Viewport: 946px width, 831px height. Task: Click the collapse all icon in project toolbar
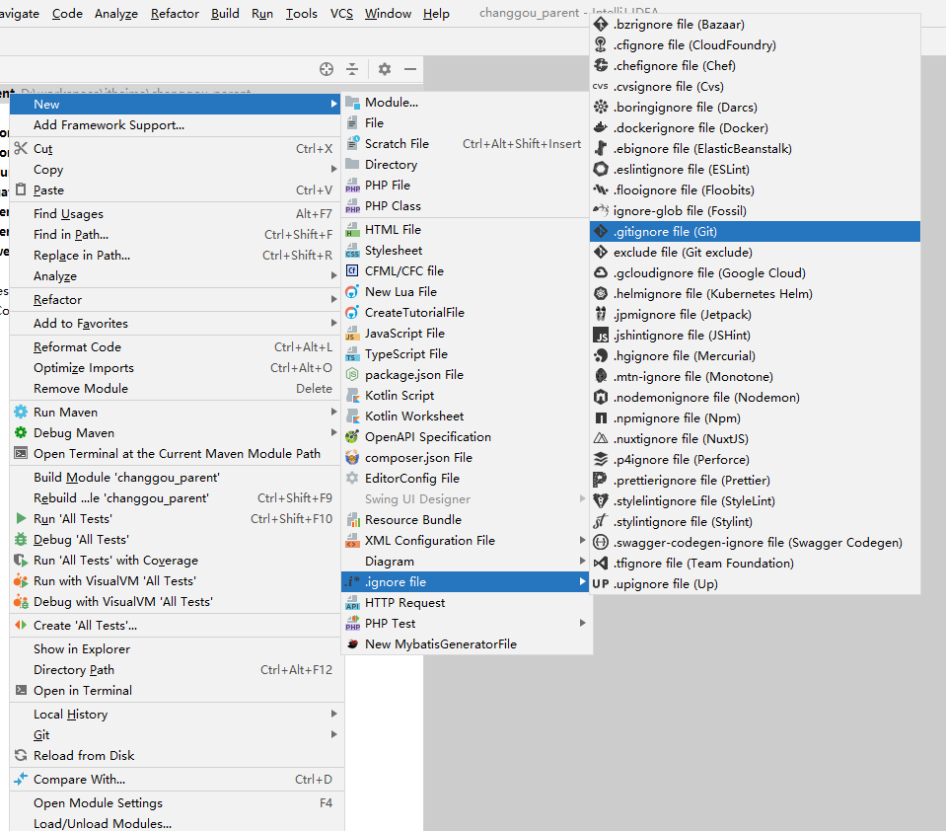click(352, 69)
